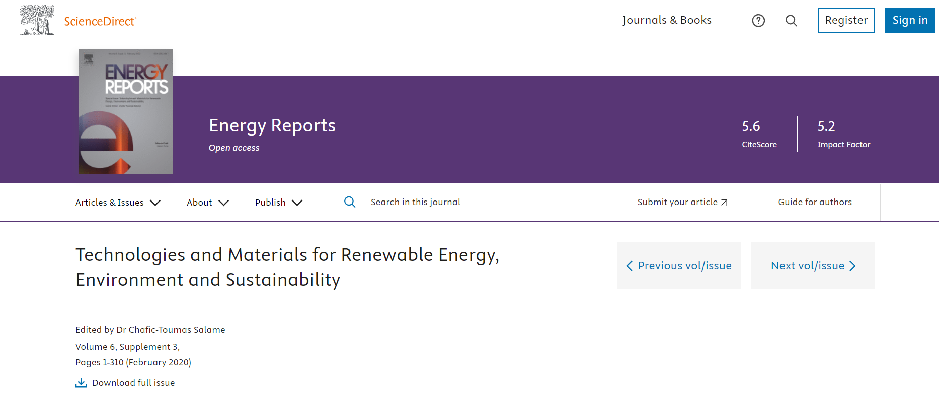939x403 pixels.
Task: Open Guide for authors
Action: [x=815, y=202]
